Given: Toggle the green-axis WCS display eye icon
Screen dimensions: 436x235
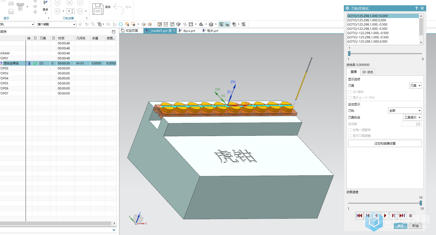Looking at the screenshot, I should coord(227,24).
